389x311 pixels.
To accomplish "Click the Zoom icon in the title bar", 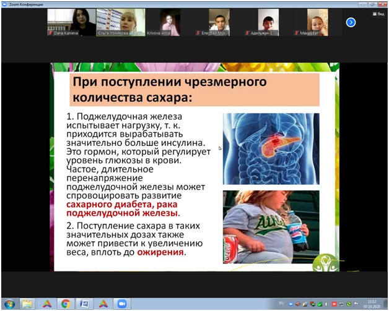I will tap(4, 3).
